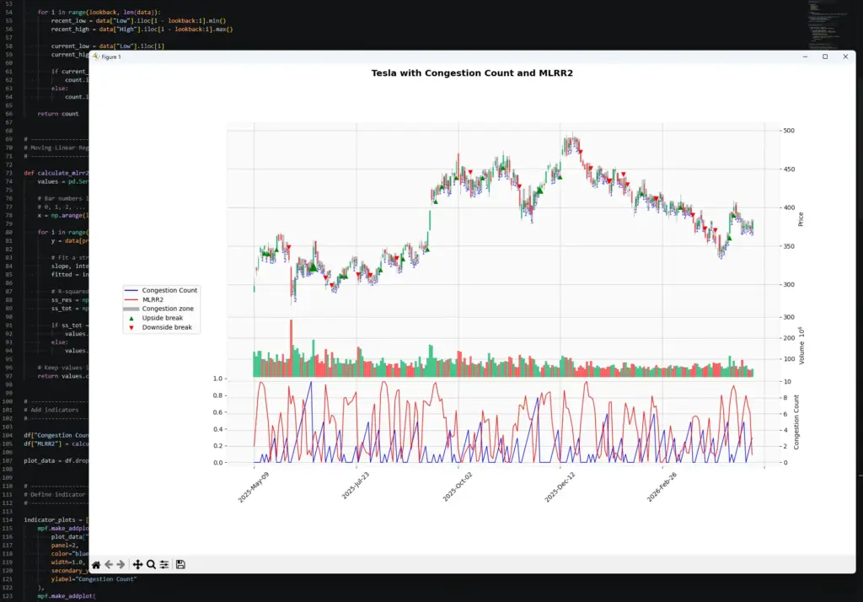Screen dimensions: 863x602
Task: Click x-axis date label '2025-Dec-12'
Action: (x=560, y=486)
